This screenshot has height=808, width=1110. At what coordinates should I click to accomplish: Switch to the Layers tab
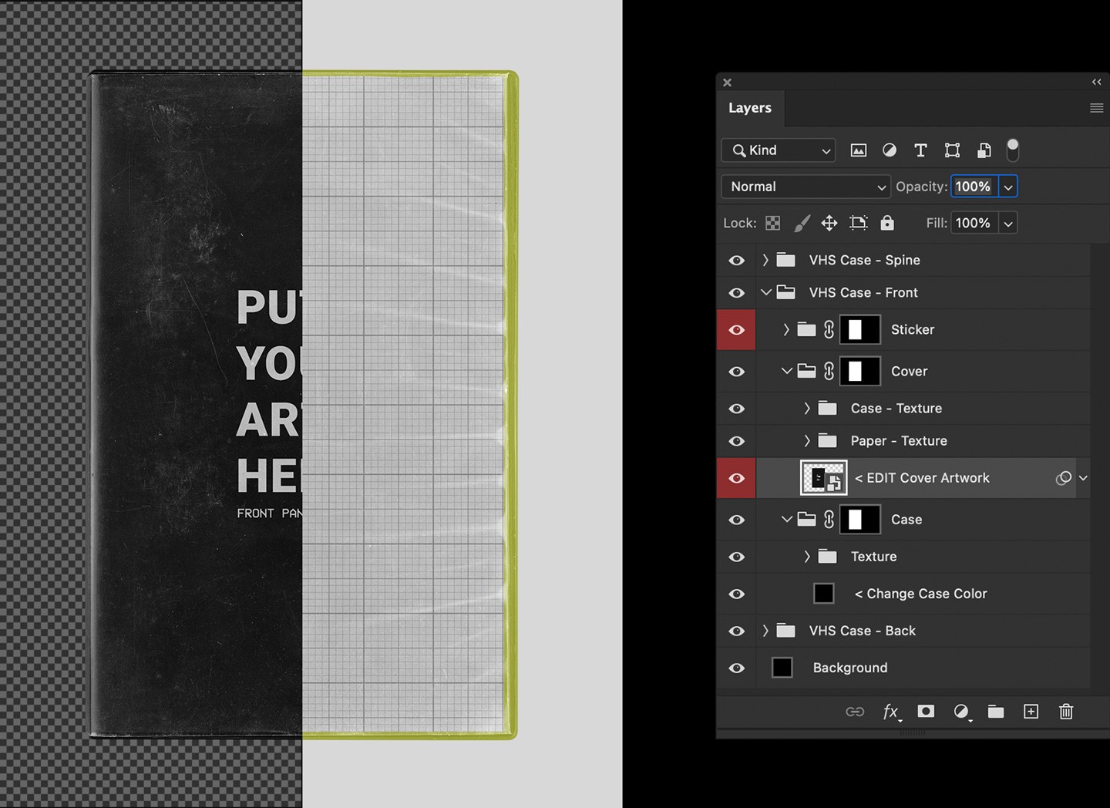[749, 108]
